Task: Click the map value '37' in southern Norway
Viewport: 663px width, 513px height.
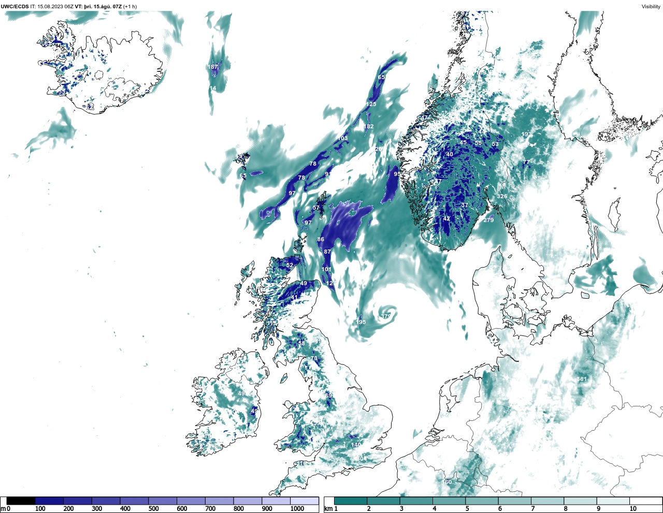Action: pyautogui.click(x=465, y=205)
